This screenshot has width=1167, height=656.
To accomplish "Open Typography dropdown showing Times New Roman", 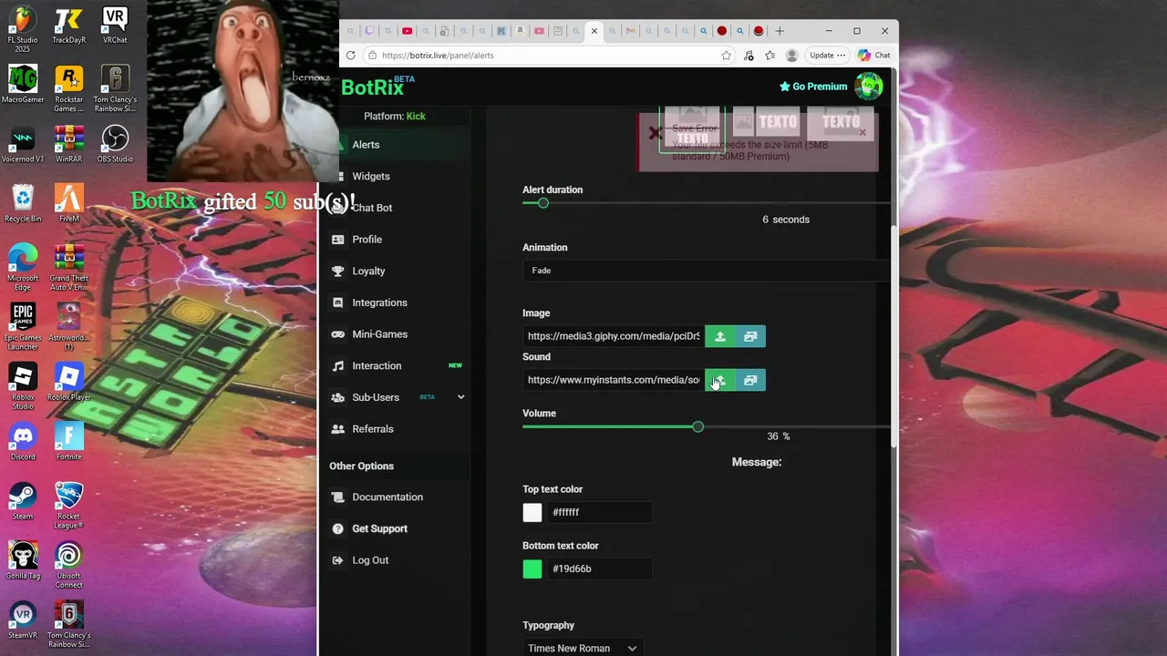I will pos(582,648).
